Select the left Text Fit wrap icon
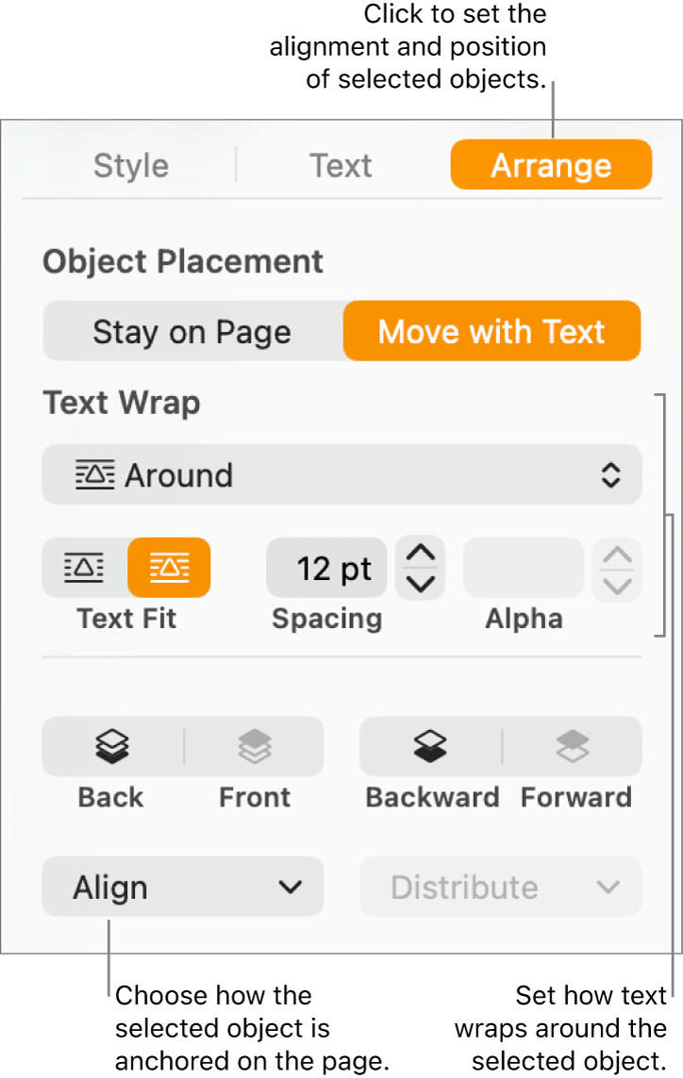 tap(82, 568)
